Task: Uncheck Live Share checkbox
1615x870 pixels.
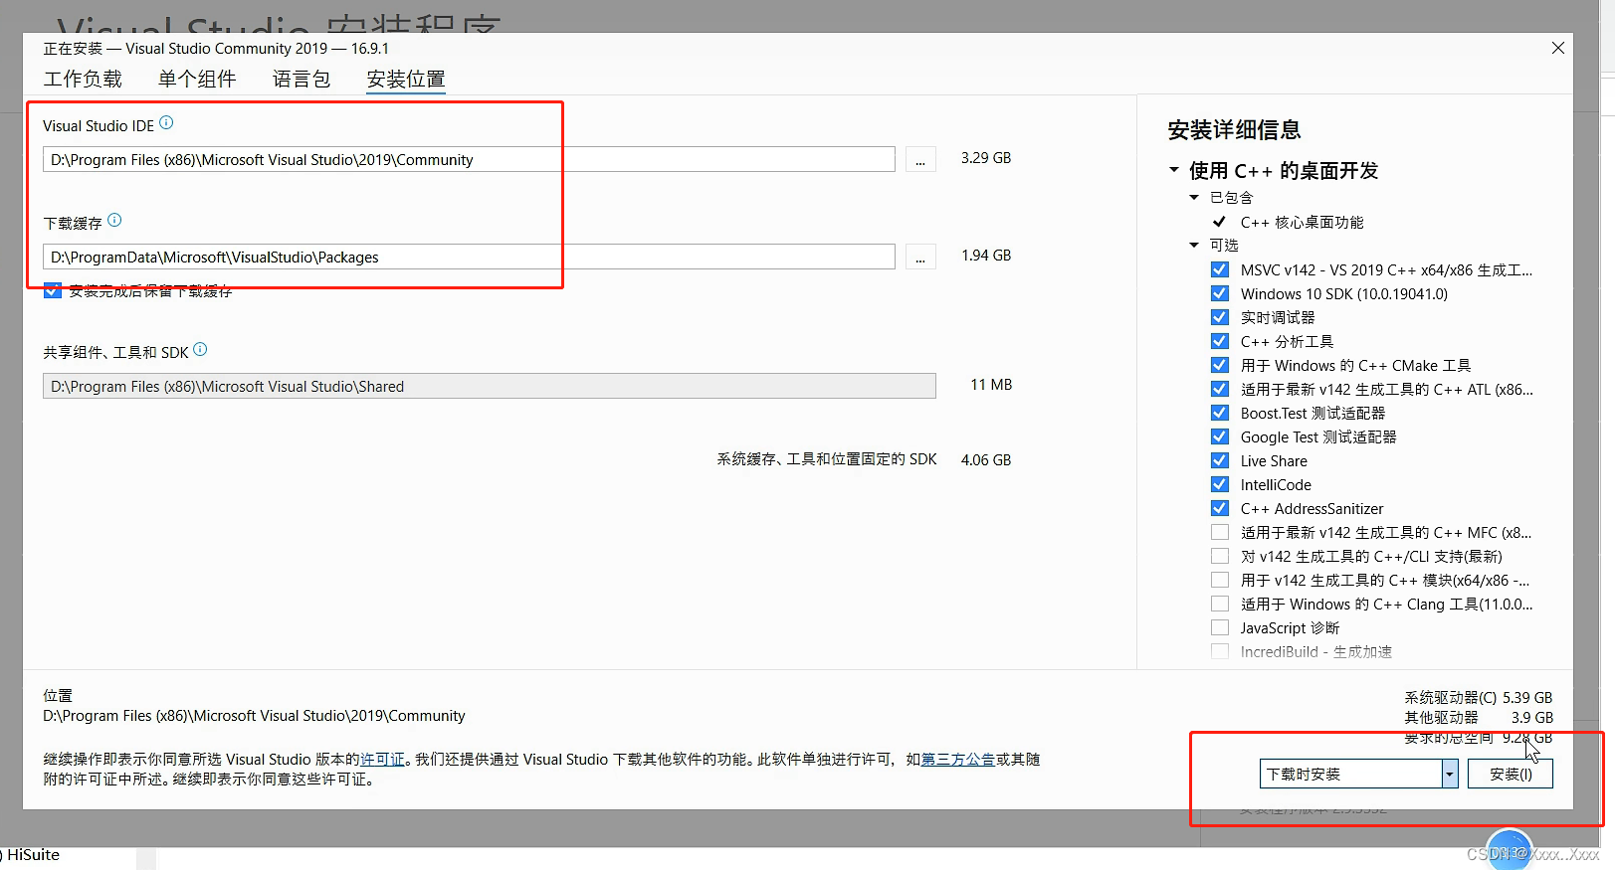Action: point(1220,460)
